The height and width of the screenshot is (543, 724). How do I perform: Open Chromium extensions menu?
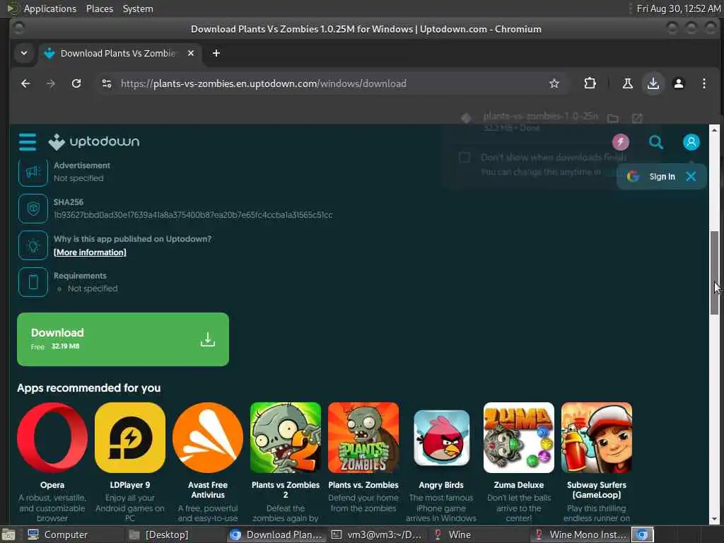click(590, 83)
